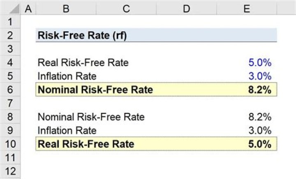Click the Risk-Free Rate (rf) title cell
296x179 pixels.
click(82, 35)
